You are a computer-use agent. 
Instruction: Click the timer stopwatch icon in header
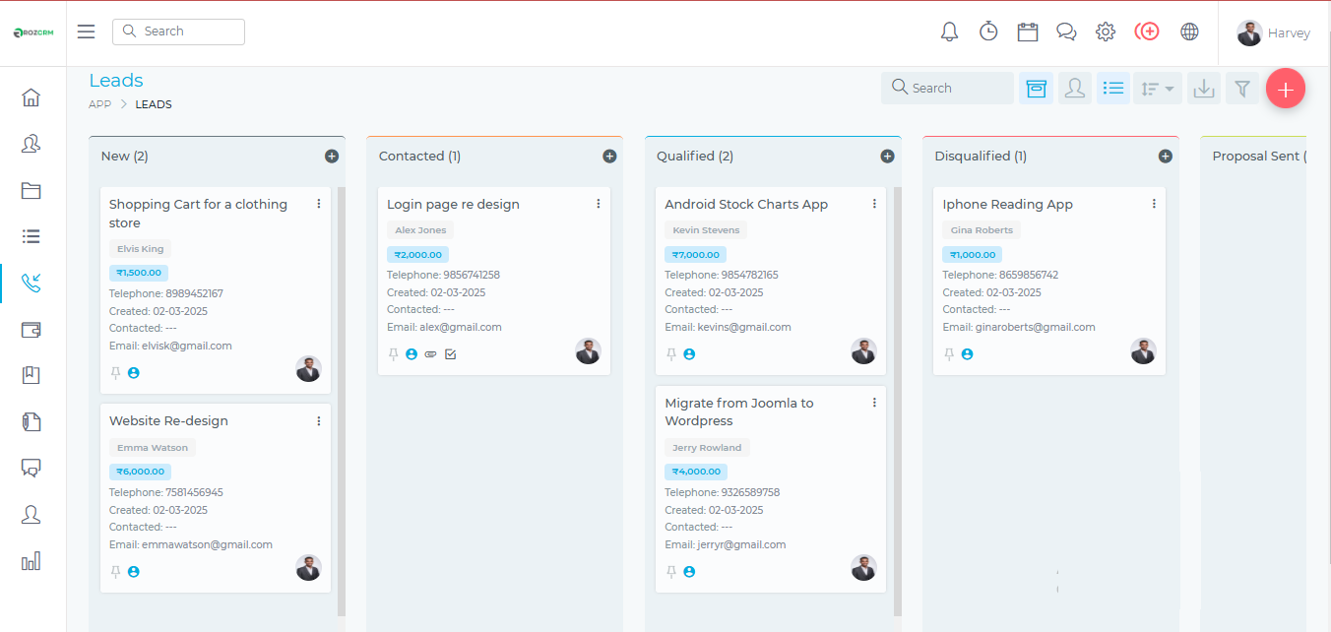coord(988,32)
